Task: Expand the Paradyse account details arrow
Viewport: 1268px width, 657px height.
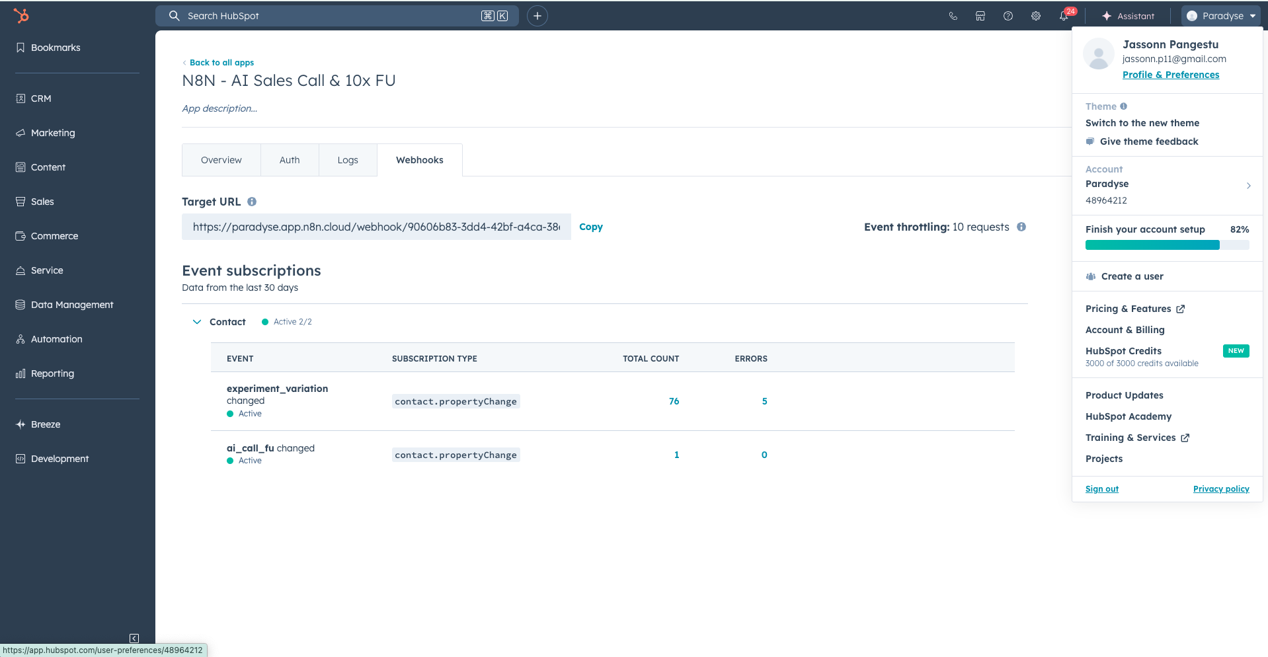Action: (1249, 186)
